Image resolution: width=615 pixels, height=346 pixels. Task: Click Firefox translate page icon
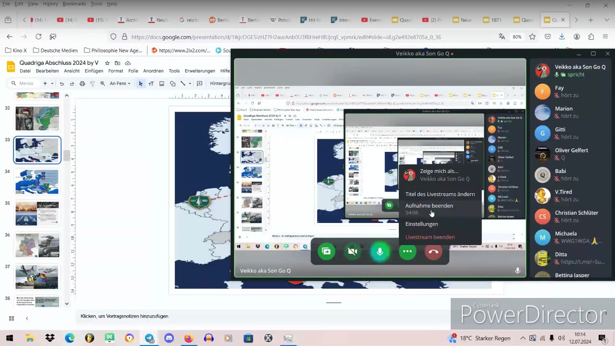point(502,37)
